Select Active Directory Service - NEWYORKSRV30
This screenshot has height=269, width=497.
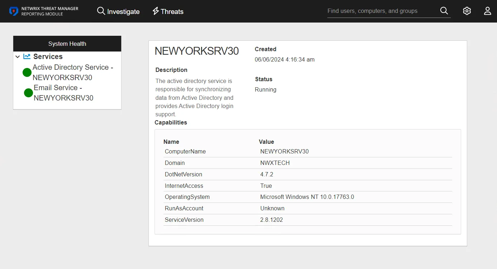[73, 72]
